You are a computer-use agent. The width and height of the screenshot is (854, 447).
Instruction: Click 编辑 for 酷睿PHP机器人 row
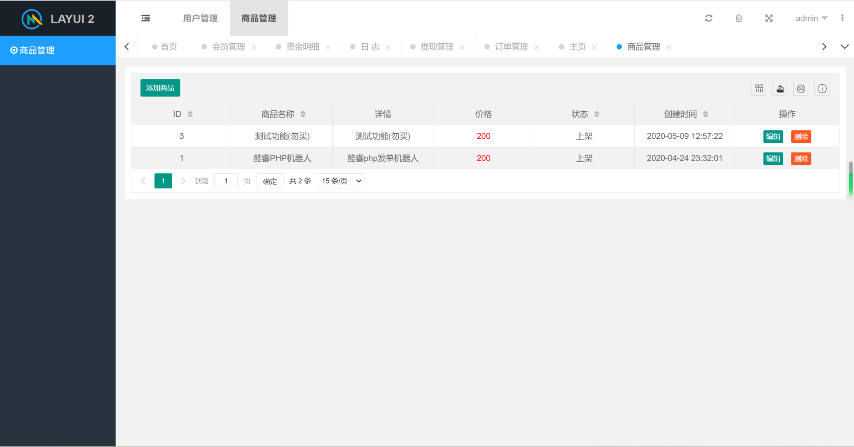click(773, 158)
